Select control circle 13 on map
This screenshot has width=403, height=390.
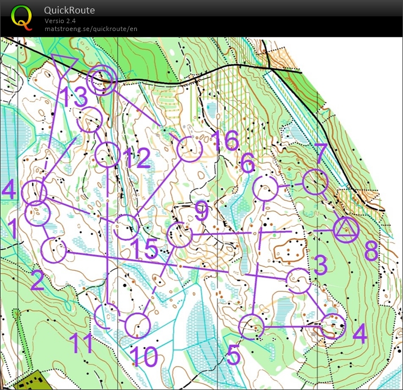90,120
